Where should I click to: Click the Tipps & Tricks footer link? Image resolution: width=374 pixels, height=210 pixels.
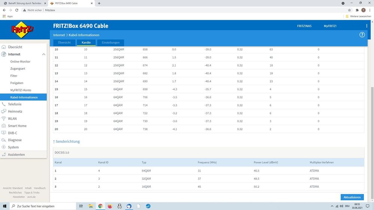32,192
